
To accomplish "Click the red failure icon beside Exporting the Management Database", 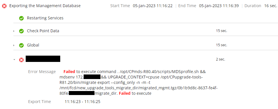I will (5, 6).
